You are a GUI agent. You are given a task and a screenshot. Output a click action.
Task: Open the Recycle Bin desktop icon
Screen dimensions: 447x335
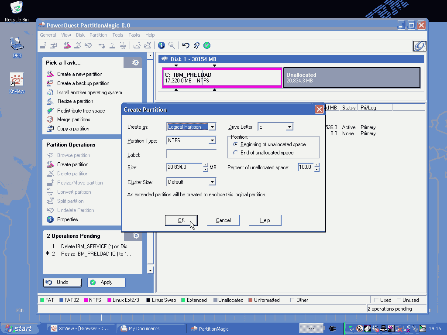[17, 8]
